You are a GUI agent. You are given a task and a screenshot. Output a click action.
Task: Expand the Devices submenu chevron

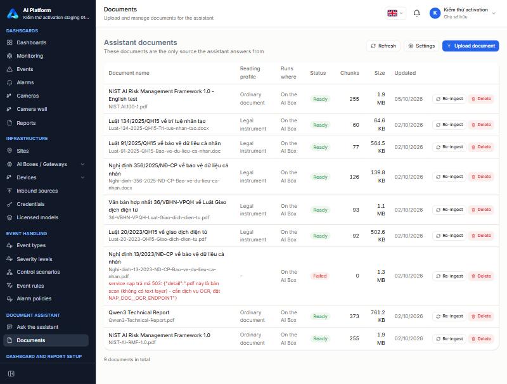point(83,177)
